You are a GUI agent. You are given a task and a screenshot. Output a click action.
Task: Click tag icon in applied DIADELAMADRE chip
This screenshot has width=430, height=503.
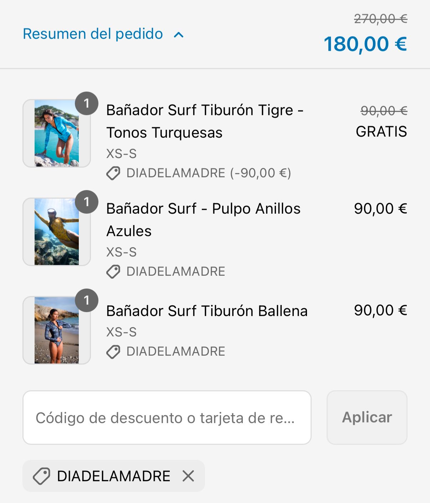tap(41, 476)
